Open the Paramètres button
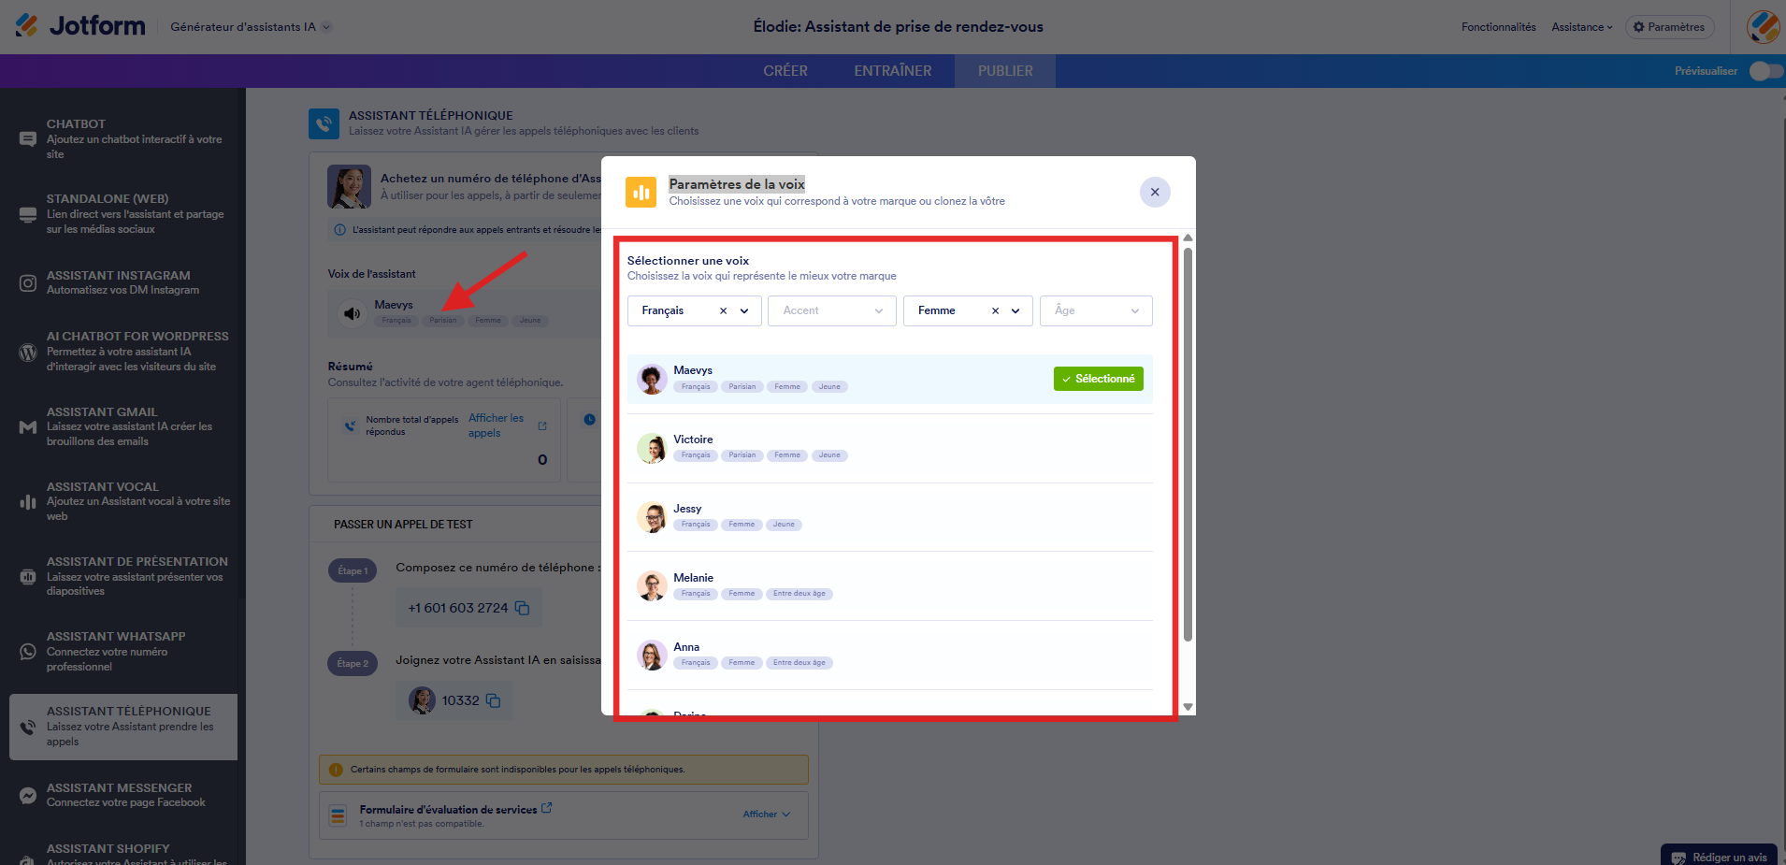The image size is (1786, 865). 1669,27
